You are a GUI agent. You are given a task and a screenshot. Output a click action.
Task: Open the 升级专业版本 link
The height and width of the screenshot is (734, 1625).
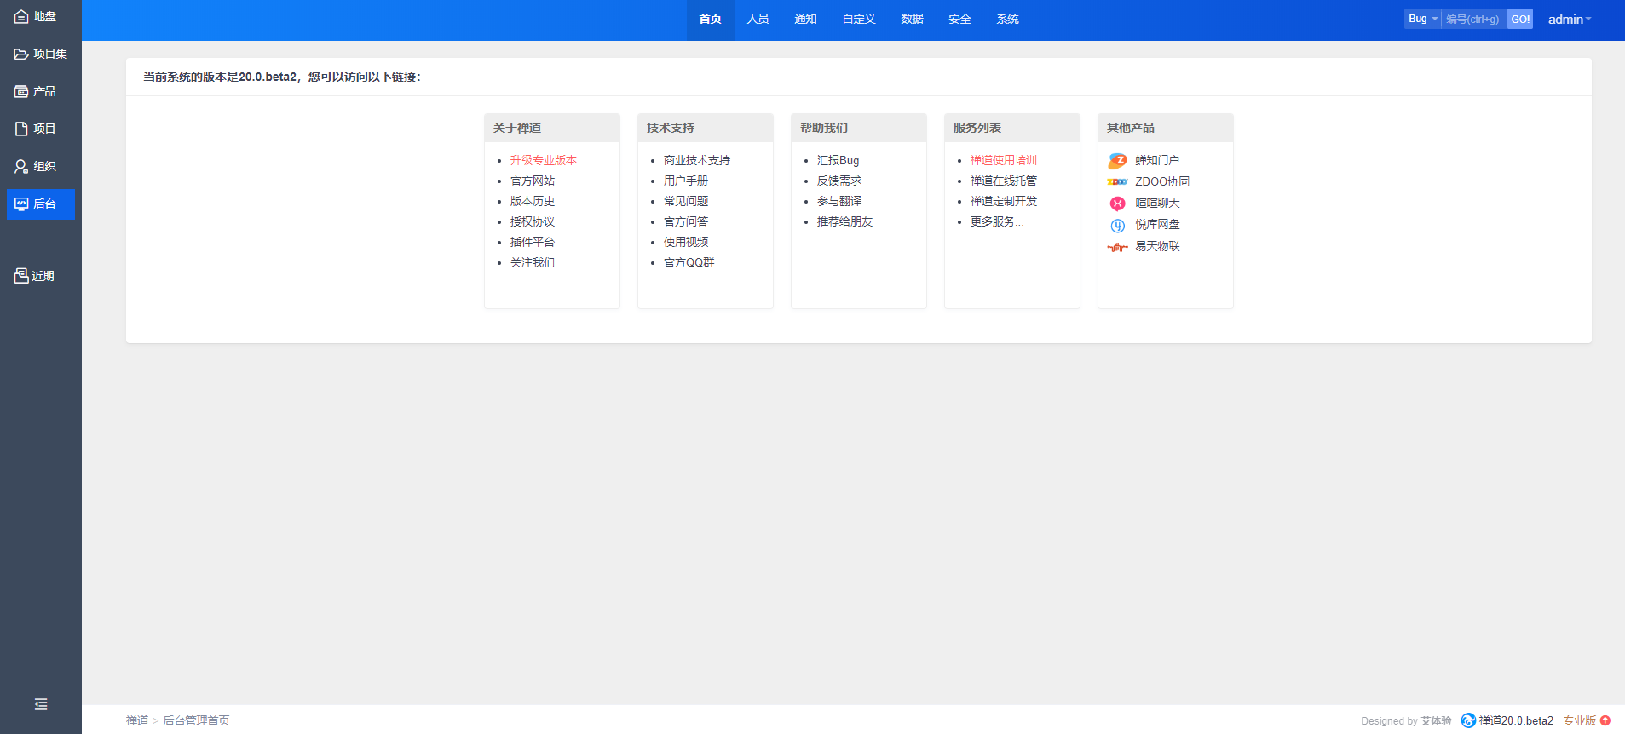pyautogui.click(x=543, y=160)
